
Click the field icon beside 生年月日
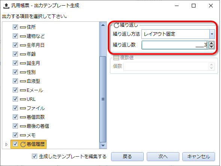click(x=23, y=45)
